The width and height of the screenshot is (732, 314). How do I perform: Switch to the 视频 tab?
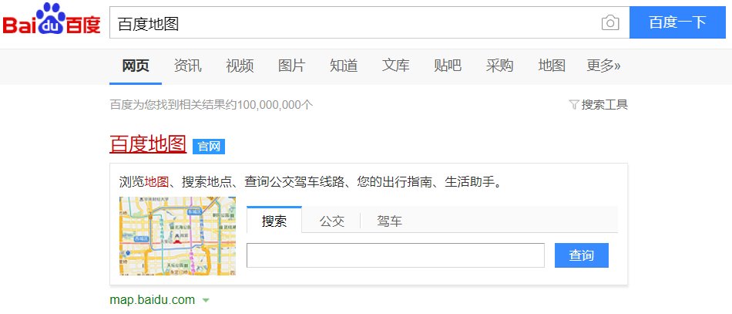[x=240, y=66]
